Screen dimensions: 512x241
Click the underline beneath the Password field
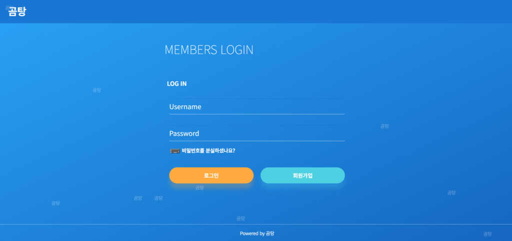click(256, 141)
